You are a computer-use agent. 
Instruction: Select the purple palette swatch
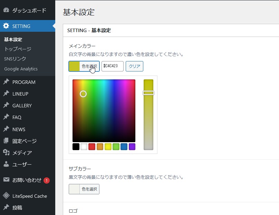pyautogui.click(x=132, y=147)
